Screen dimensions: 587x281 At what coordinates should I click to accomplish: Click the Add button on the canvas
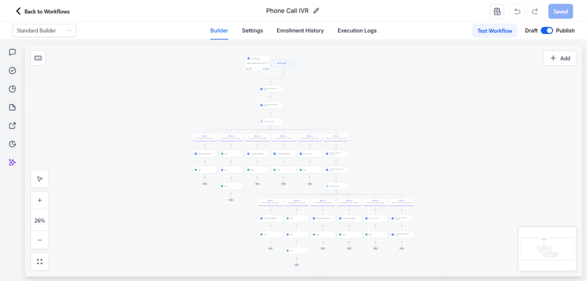pyautogui.click(x=559, y=58)
